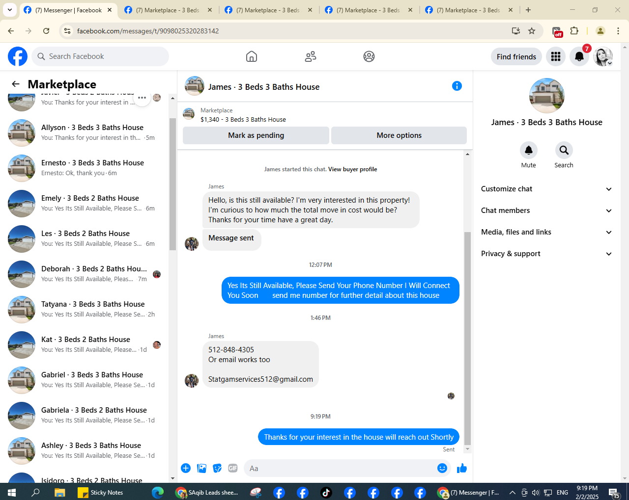Open Chrome extensions puzzle icon
The image size is (629, 500).
click(574, 31)
